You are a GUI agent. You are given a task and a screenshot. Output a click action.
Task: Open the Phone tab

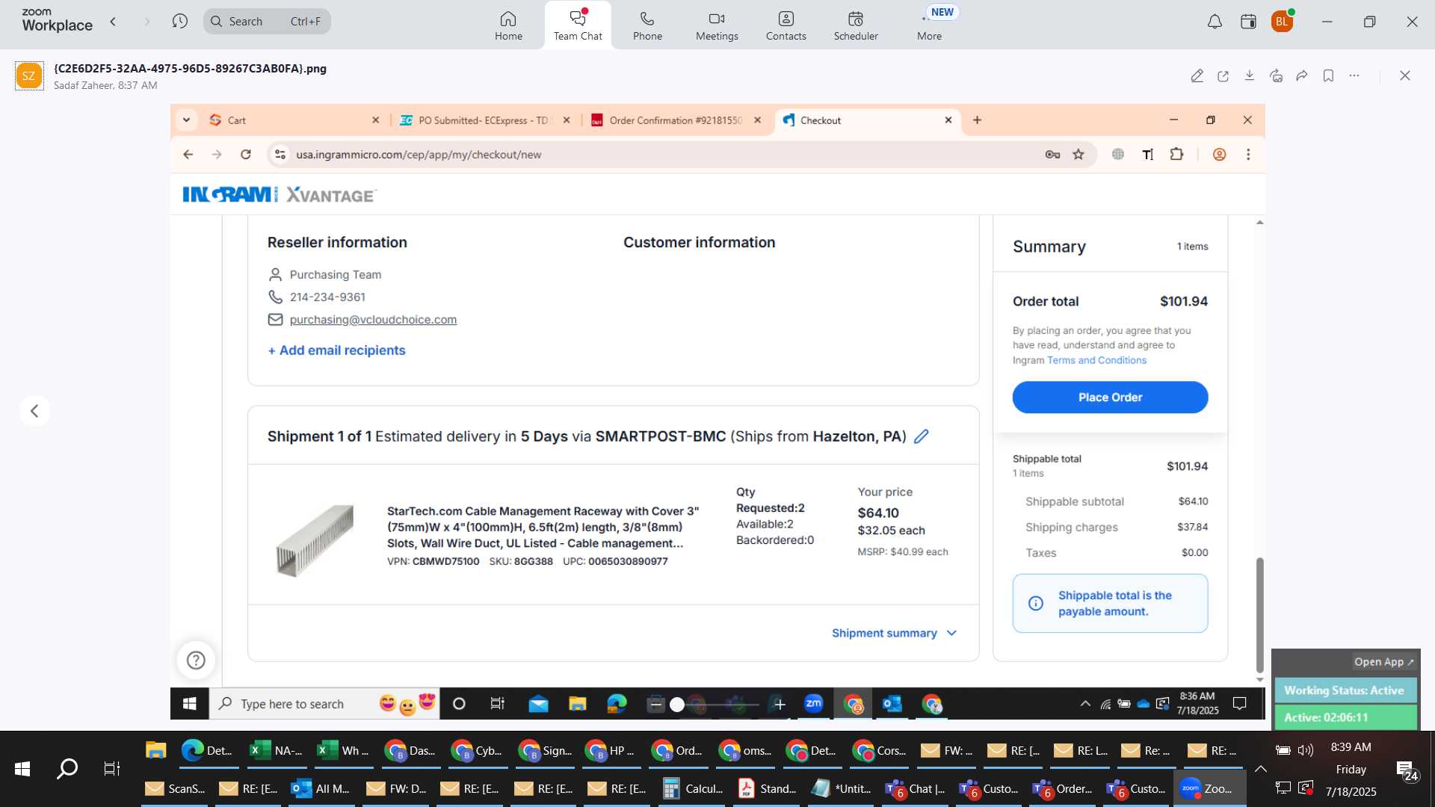[x=647, y=25]
